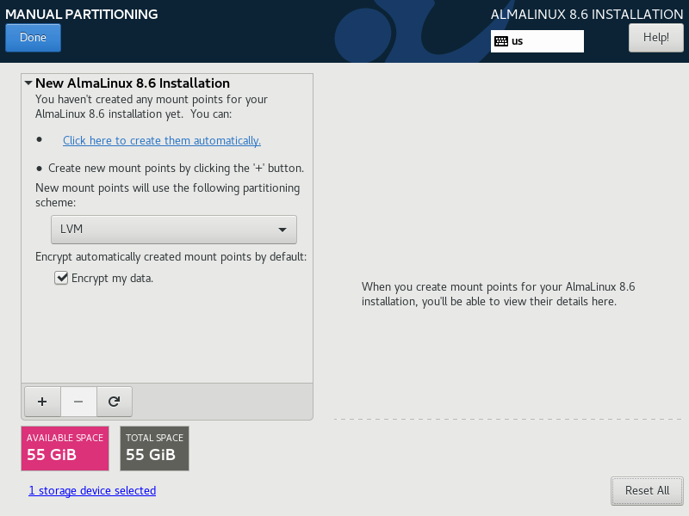
Task: Uncheck the Encrypt my data checkbox
Action: [61, 278]
